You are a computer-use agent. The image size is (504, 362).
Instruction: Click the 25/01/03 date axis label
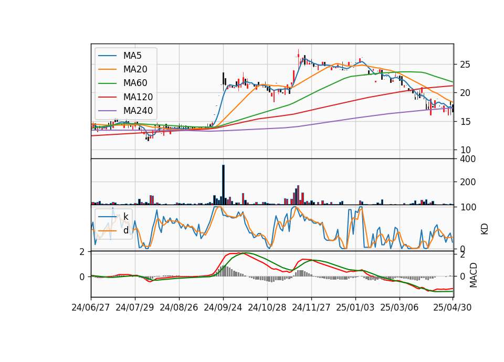pyautogui.click(x=355, y=307)
